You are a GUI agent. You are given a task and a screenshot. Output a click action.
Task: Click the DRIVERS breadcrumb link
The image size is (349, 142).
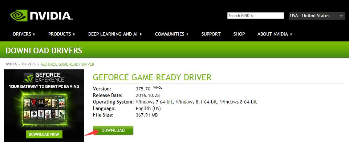click(x=29, y=64)
